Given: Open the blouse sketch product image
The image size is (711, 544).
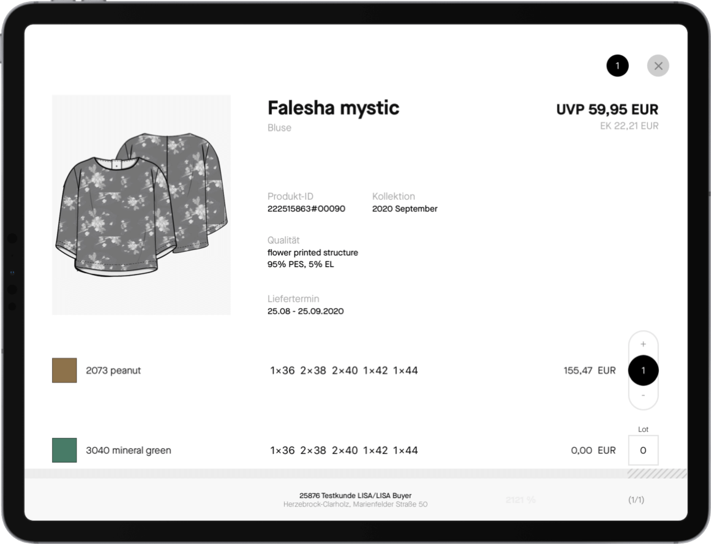Looking at the screenshot, I should [x=141, y=205].
